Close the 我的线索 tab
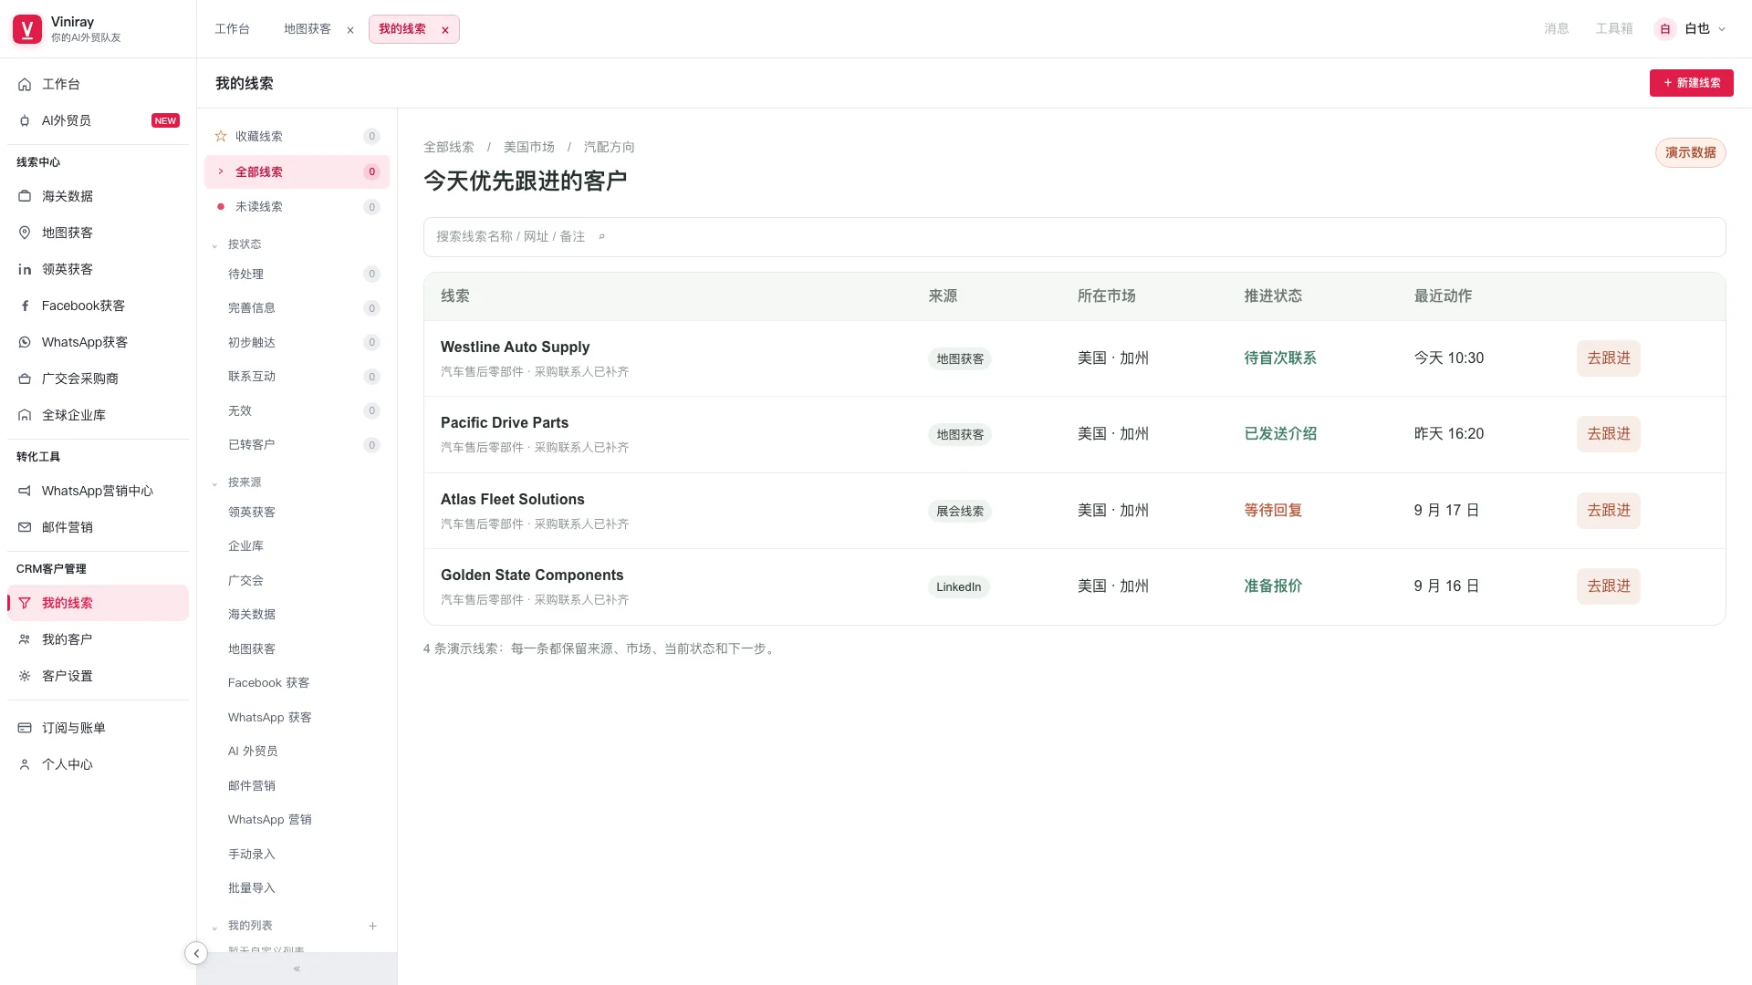Image resolution: width=1752 pixels, height=985 pixels. [445, 30]
